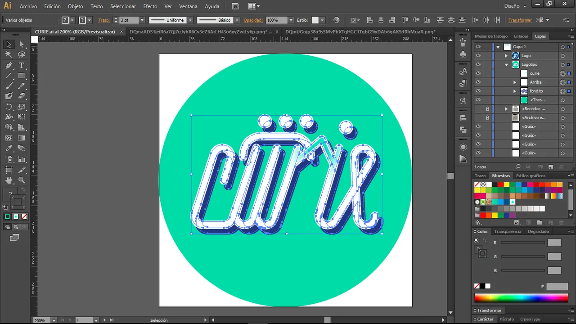The width and height of the screenshot is (576, 324).
Task: Select the Lasso tool
Action: click(21, 54)
